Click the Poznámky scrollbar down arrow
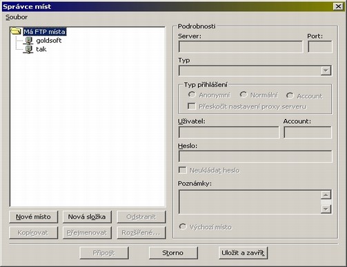Image resolution: width=347 pixels, height=267 pixels. (326, 209)
